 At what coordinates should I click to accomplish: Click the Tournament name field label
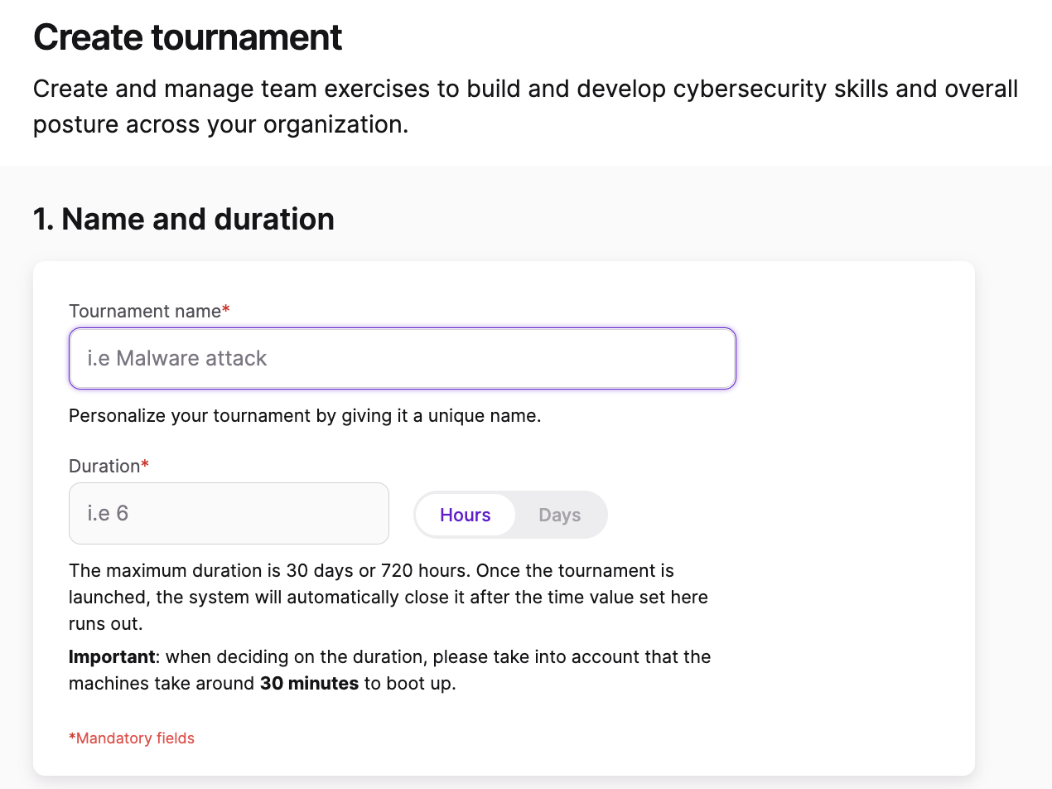(x=145, y=311)
